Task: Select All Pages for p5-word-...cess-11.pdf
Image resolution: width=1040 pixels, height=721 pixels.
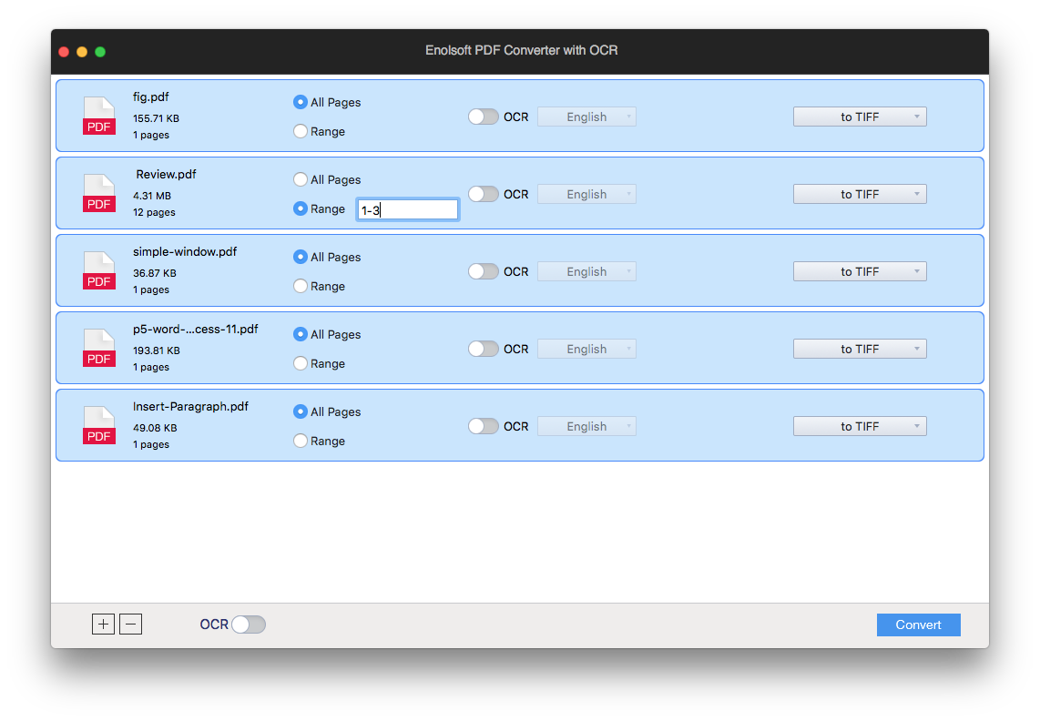Action: [301, 334]
